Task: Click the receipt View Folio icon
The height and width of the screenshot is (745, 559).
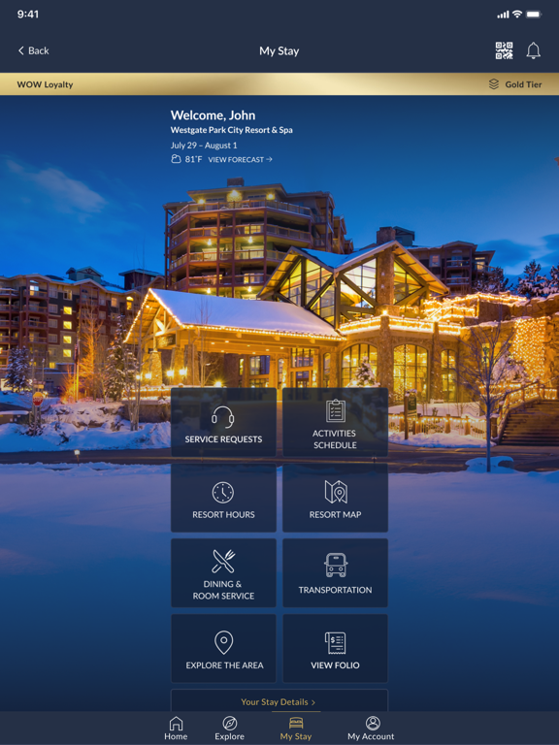Action: pos(336,643)
